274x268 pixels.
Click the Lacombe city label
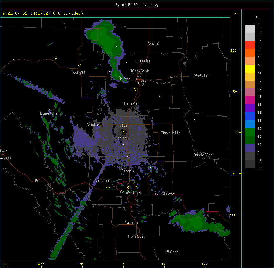point(143,61)
